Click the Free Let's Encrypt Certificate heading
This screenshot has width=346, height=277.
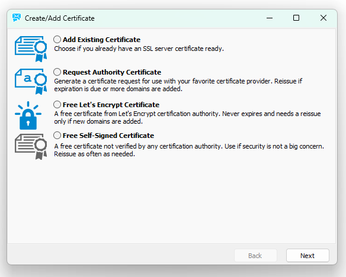(111, 105)
